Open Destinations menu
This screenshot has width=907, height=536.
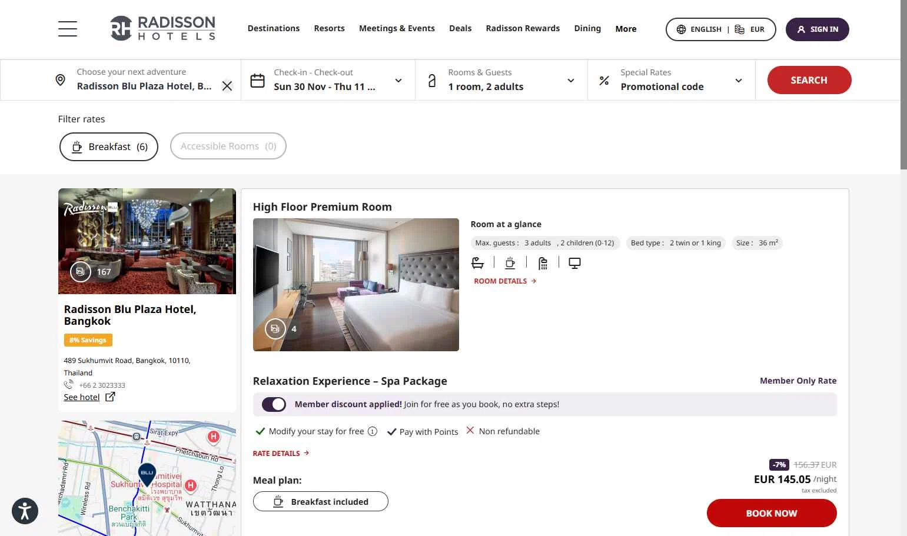[x=274, y=28]
